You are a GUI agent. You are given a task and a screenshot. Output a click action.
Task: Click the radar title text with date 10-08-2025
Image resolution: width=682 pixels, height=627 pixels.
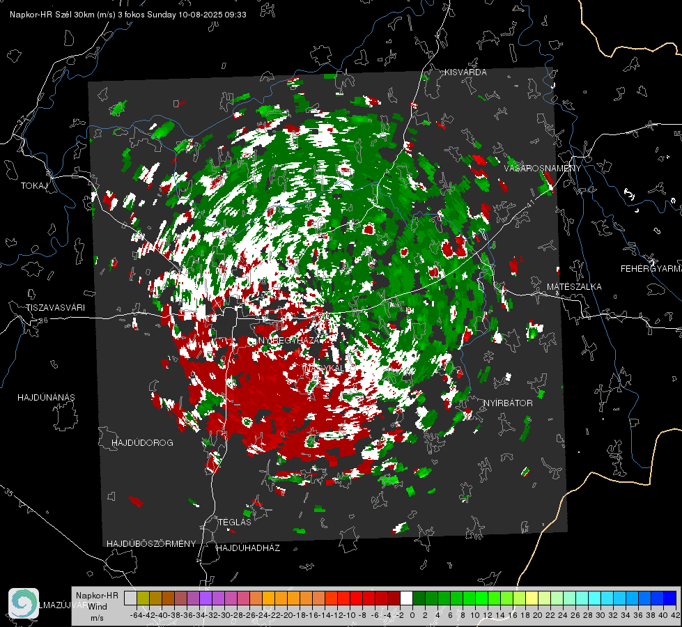click(128, 15)
